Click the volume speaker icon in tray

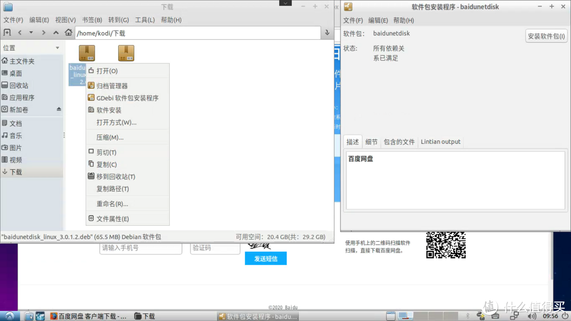(x=532, y=316)
